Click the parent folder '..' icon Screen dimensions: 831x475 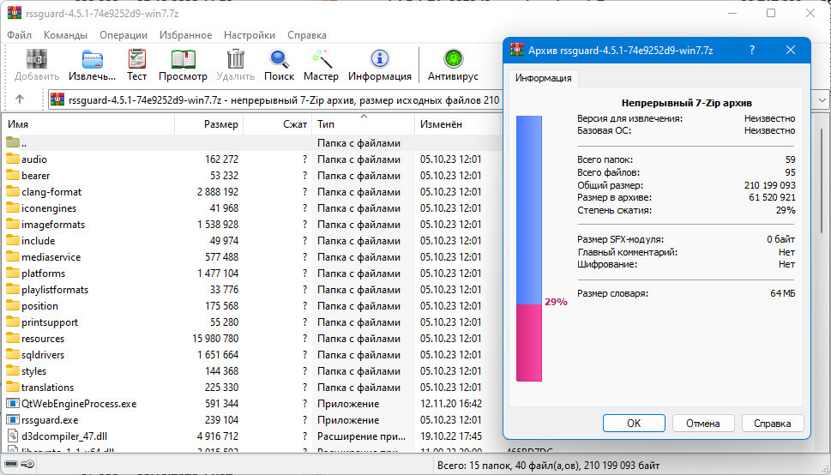(13, 142)
